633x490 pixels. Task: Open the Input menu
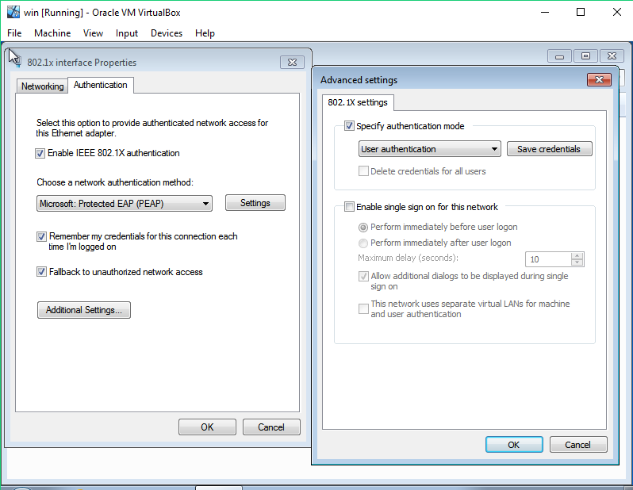click(x=127, y=33)
